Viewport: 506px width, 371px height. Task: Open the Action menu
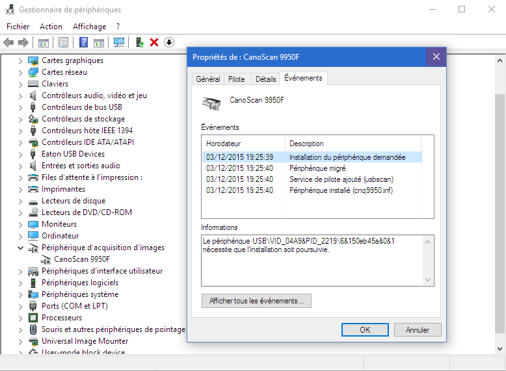pos(51,27)
